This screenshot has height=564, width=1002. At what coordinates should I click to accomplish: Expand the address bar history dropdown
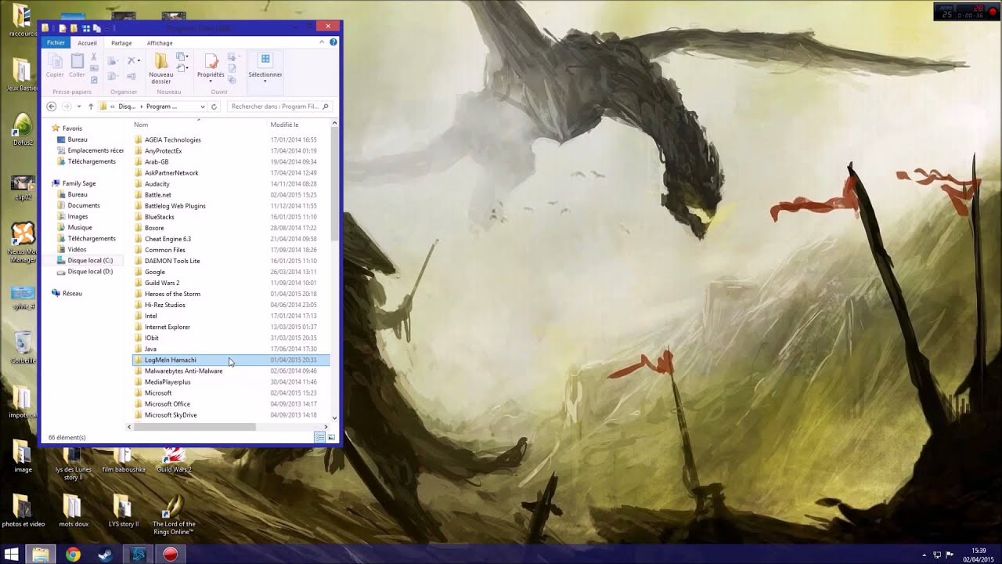click(203, 107)
